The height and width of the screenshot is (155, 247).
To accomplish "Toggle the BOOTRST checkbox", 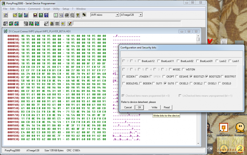I will coord(222,76).
